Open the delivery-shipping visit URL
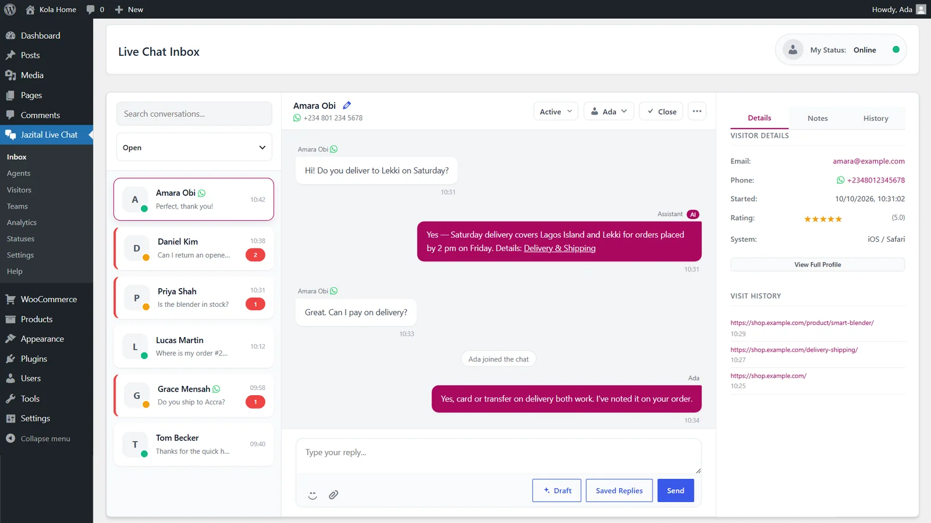This screenshot has height=523, width=931. pos(794,350)
